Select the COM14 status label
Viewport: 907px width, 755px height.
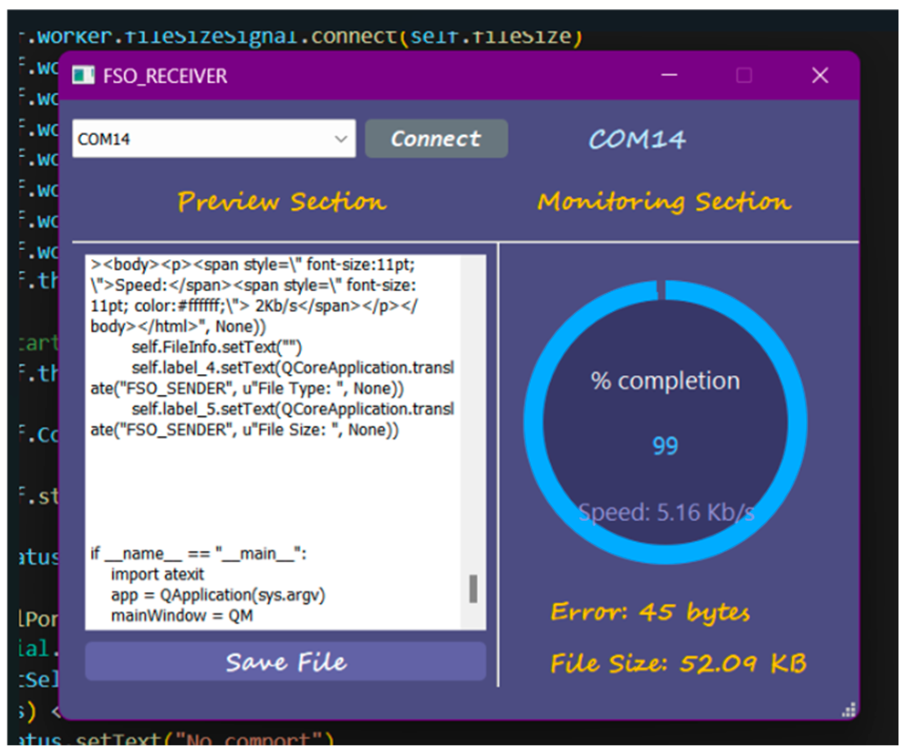tap(636, 139)
